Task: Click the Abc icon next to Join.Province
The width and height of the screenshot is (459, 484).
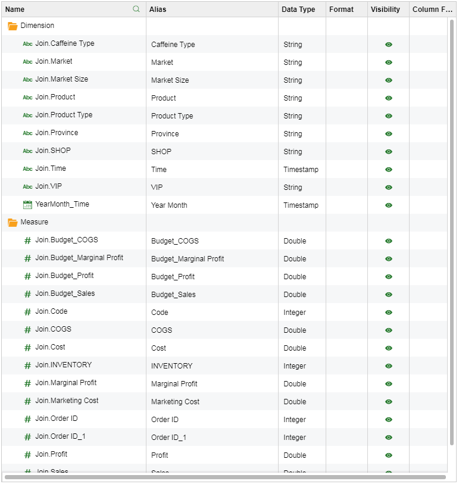Action: tap(27, 133)
